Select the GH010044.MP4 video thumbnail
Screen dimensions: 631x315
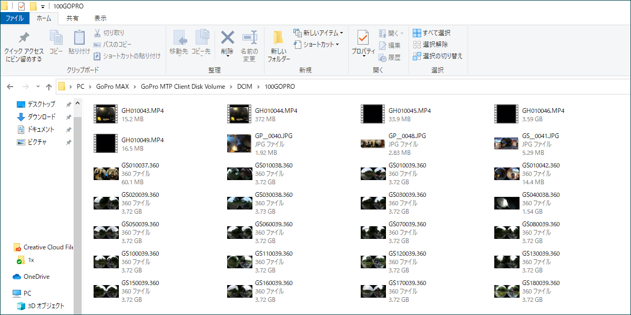point(239,114)
